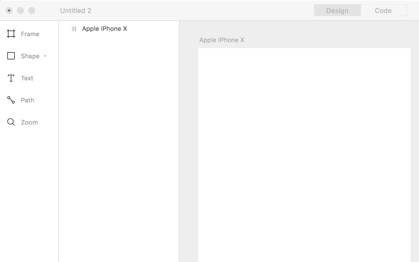
Task: Click the Path label in the toolbar
Action: (28, 100)
